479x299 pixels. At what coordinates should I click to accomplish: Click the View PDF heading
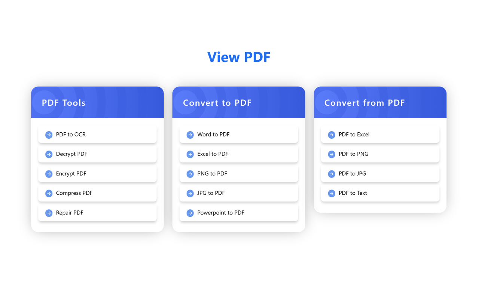coord(239,57)
